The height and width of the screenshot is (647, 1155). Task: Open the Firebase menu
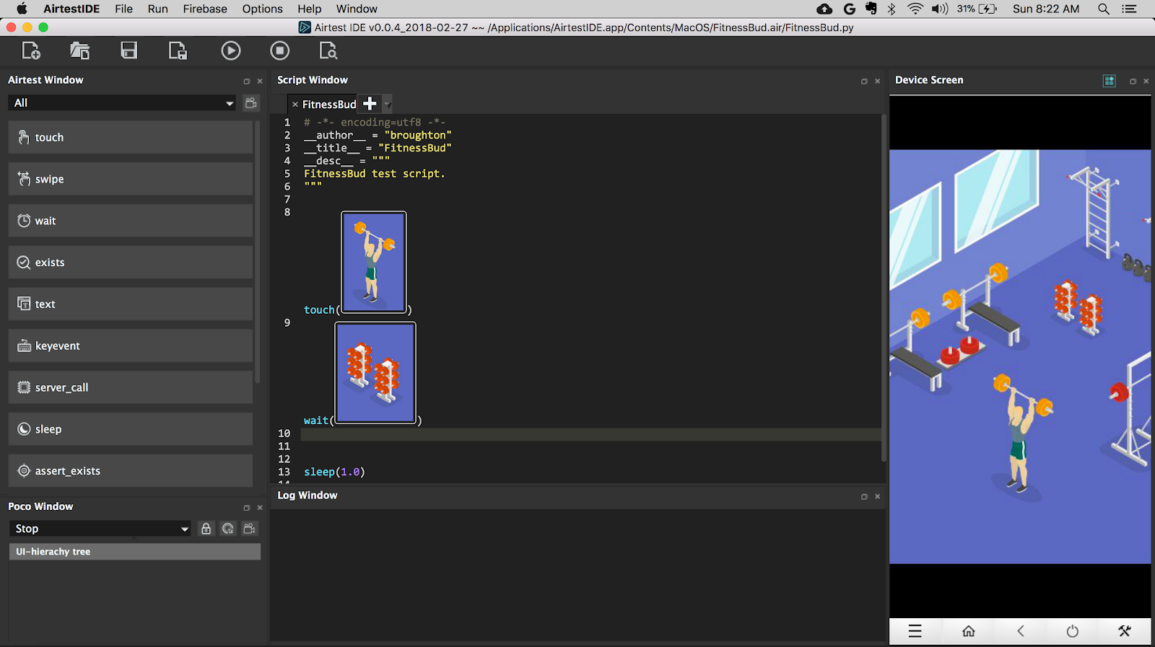point(205,9)
